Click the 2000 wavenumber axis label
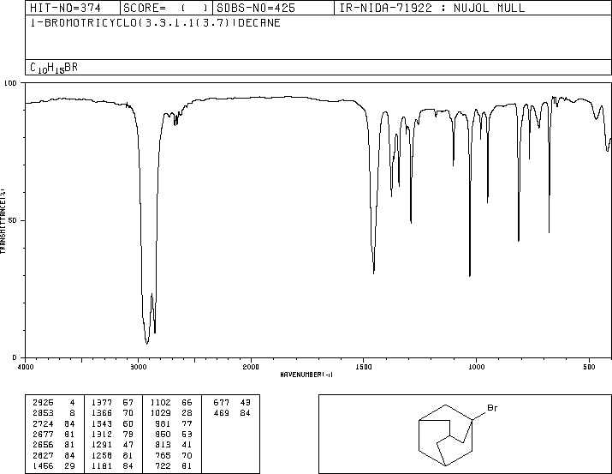 click(x=251, y=367)
